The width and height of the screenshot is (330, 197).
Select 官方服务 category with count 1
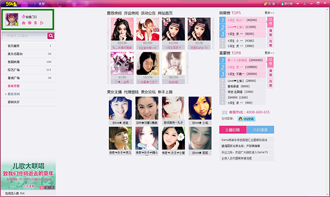(28, 46)
